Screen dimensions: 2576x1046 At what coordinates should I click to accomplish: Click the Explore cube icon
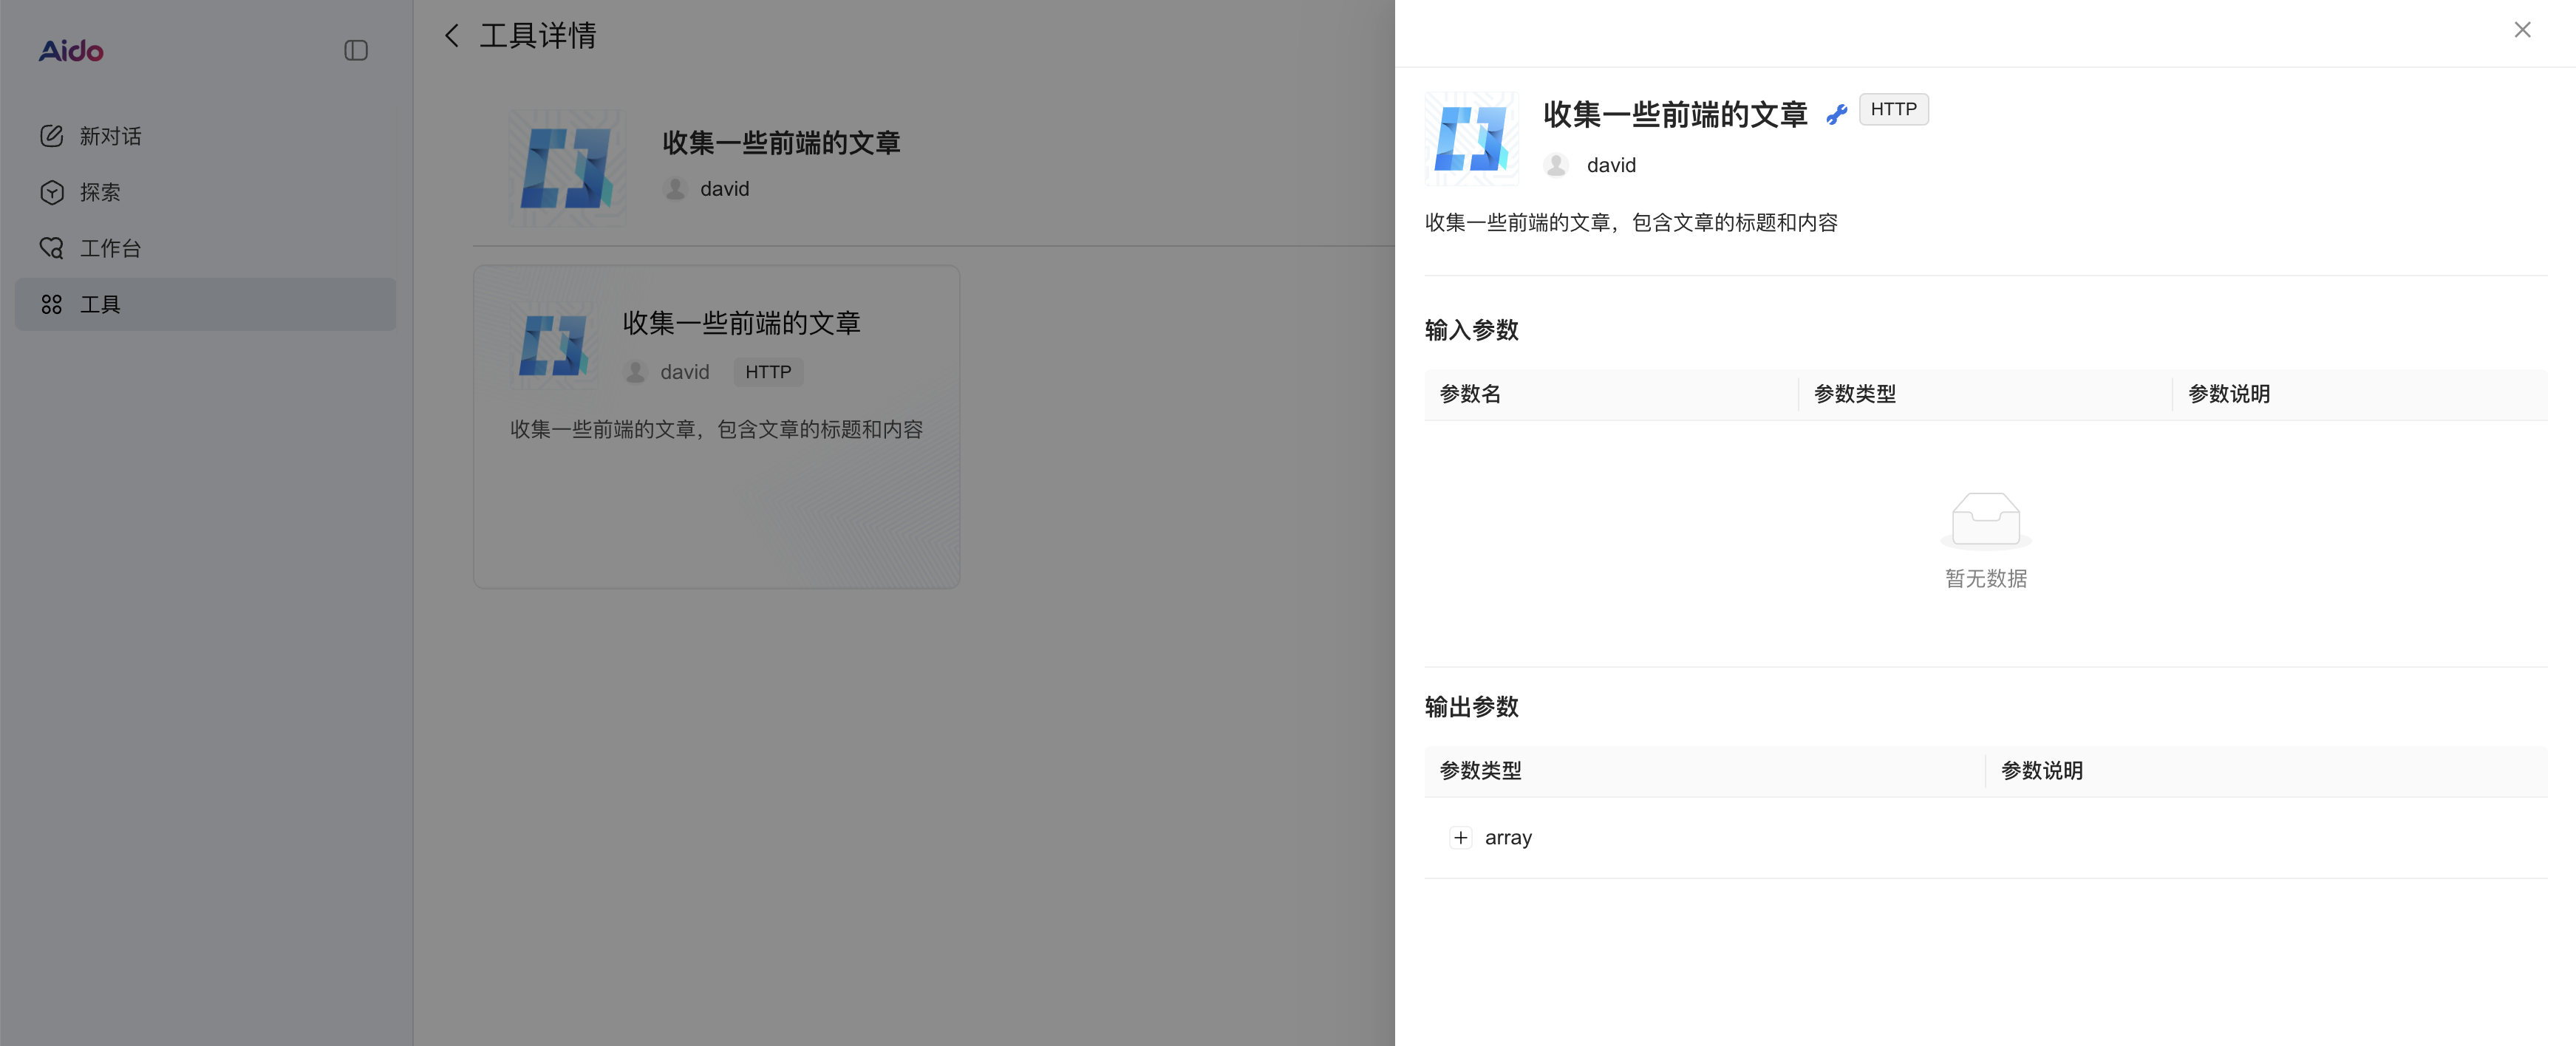51,192
